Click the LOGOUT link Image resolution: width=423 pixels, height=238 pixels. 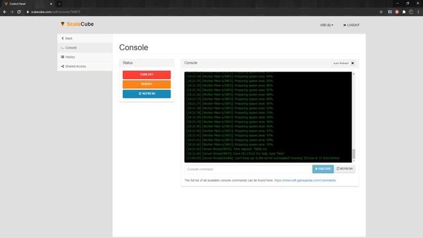351,25
